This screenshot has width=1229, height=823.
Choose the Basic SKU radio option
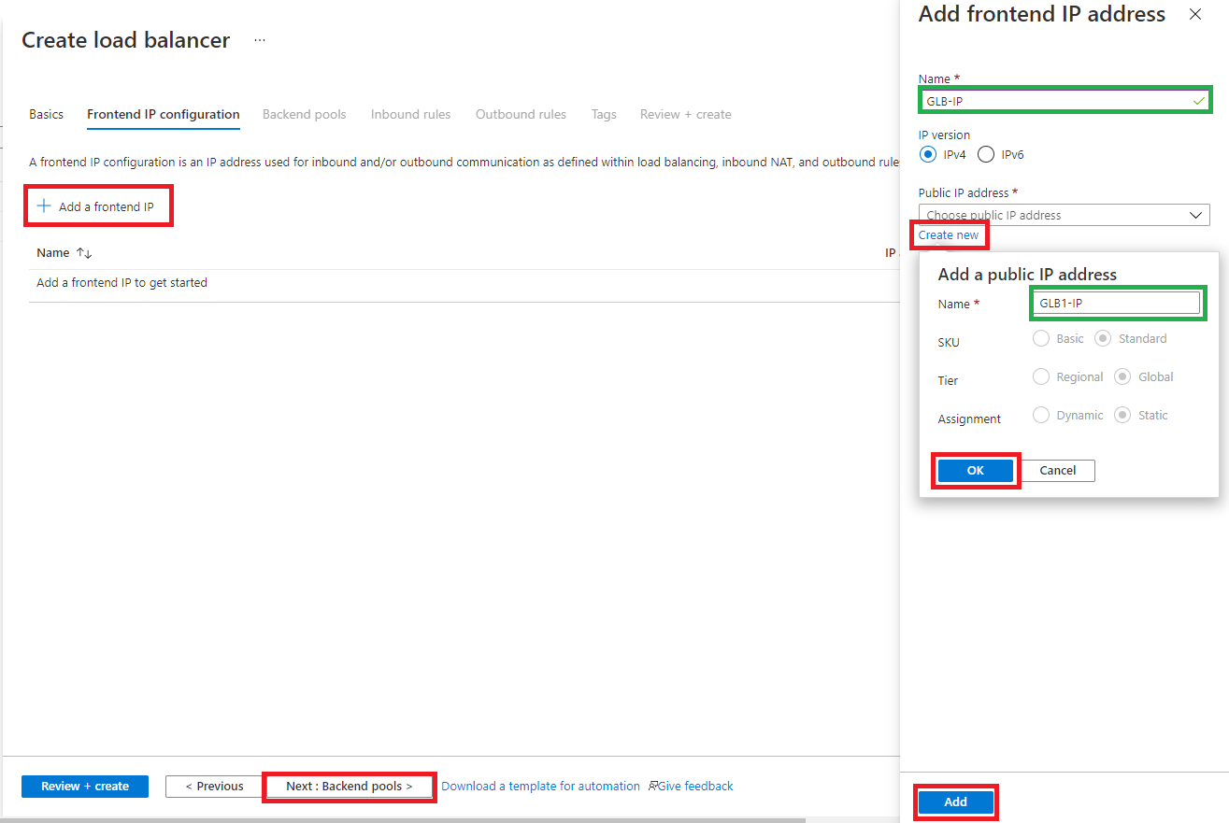pyautogui.click(x=1041, y=338)
